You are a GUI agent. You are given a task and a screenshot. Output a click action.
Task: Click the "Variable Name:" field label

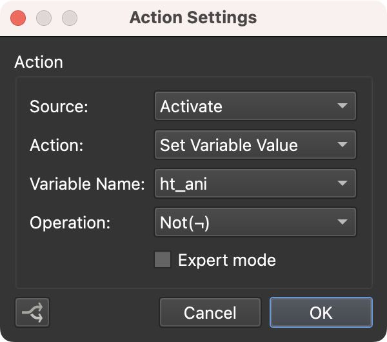pyautogui.click(x=87, y=185)
